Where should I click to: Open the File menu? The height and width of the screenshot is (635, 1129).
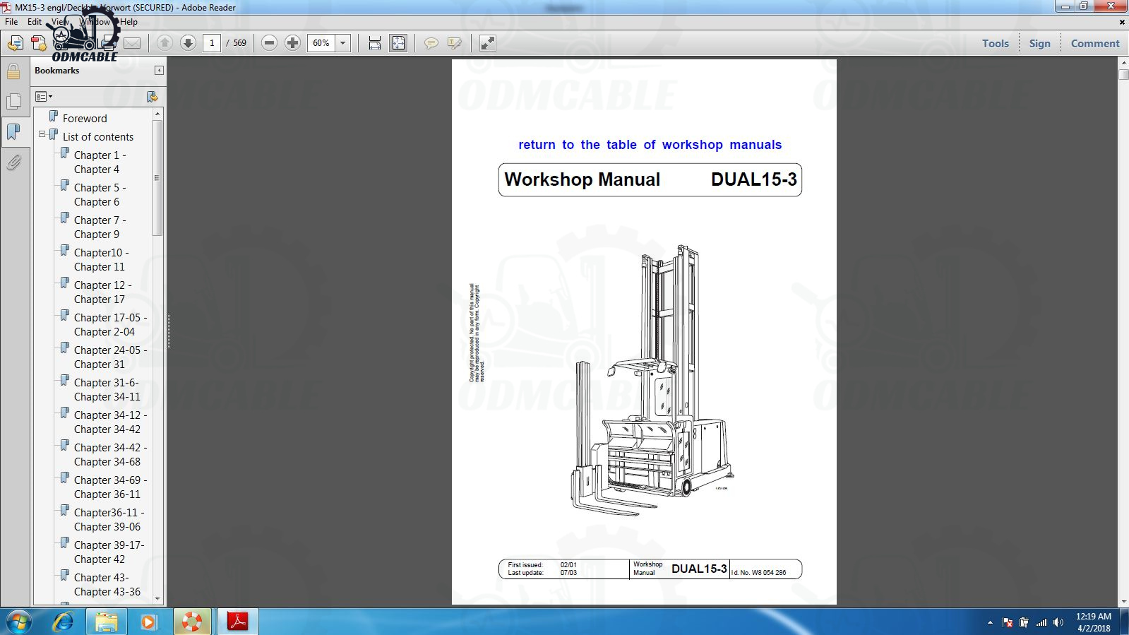pos(11,22)
